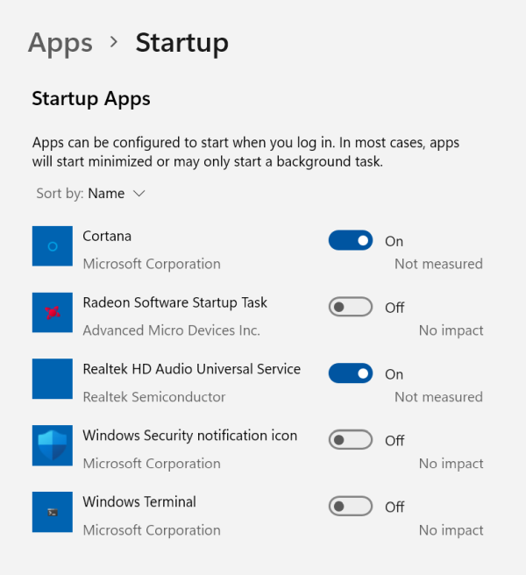
Task: Enable Windows Security notification icon toggle
Action: [351, 441]
